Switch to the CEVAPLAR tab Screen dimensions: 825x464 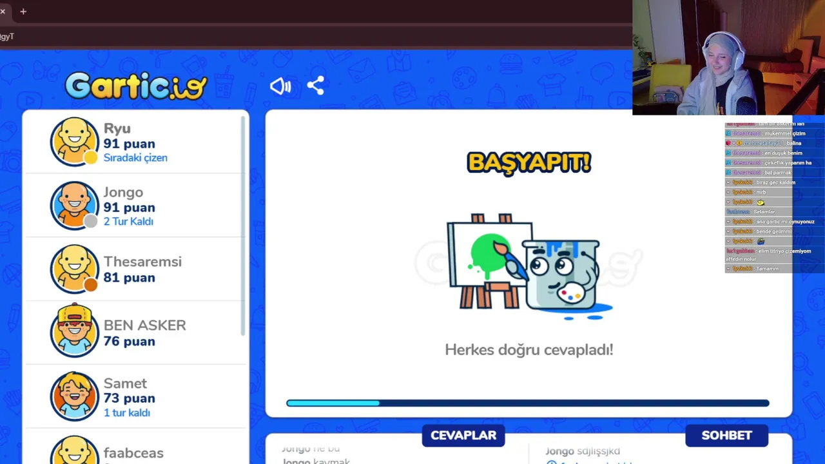463,436
